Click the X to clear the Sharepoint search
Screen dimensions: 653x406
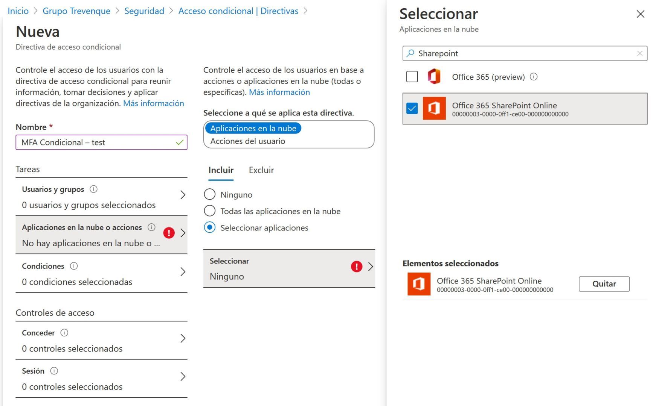pyautogui.click(x=640, y=53)
